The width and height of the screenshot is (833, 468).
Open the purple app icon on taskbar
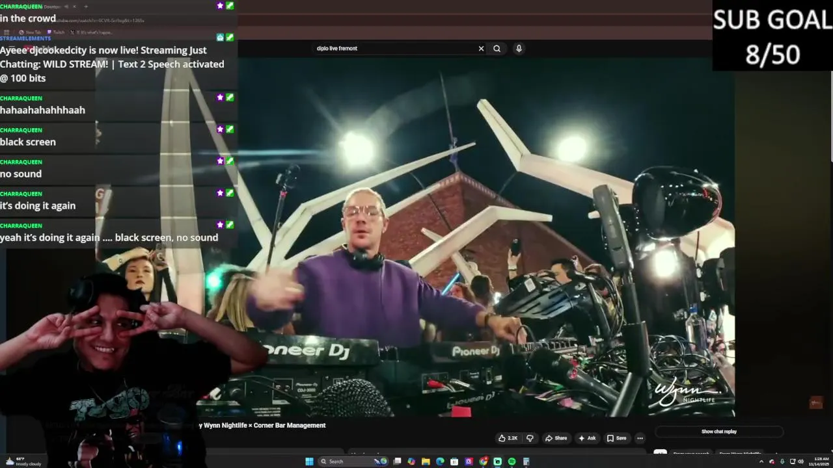(x=469, y=461)
